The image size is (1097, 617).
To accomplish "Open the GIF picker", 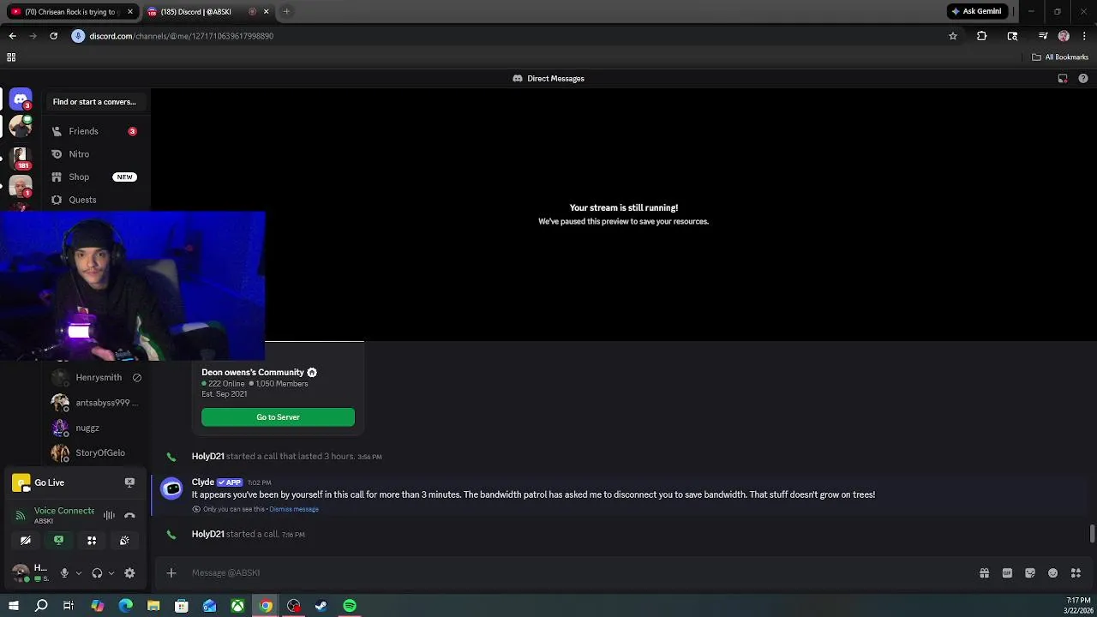I will point(1007,573).
